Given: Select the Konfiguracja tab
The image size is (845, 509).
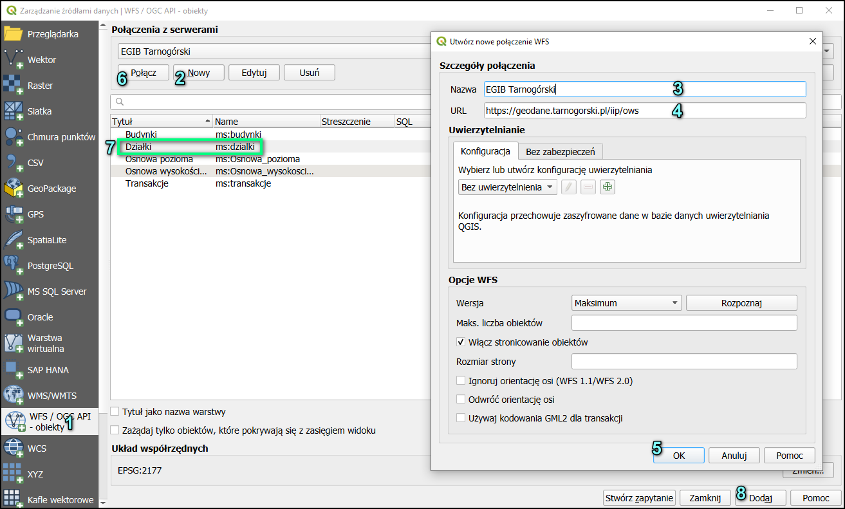Looking at the screenshot, I should tap(485, 152).
